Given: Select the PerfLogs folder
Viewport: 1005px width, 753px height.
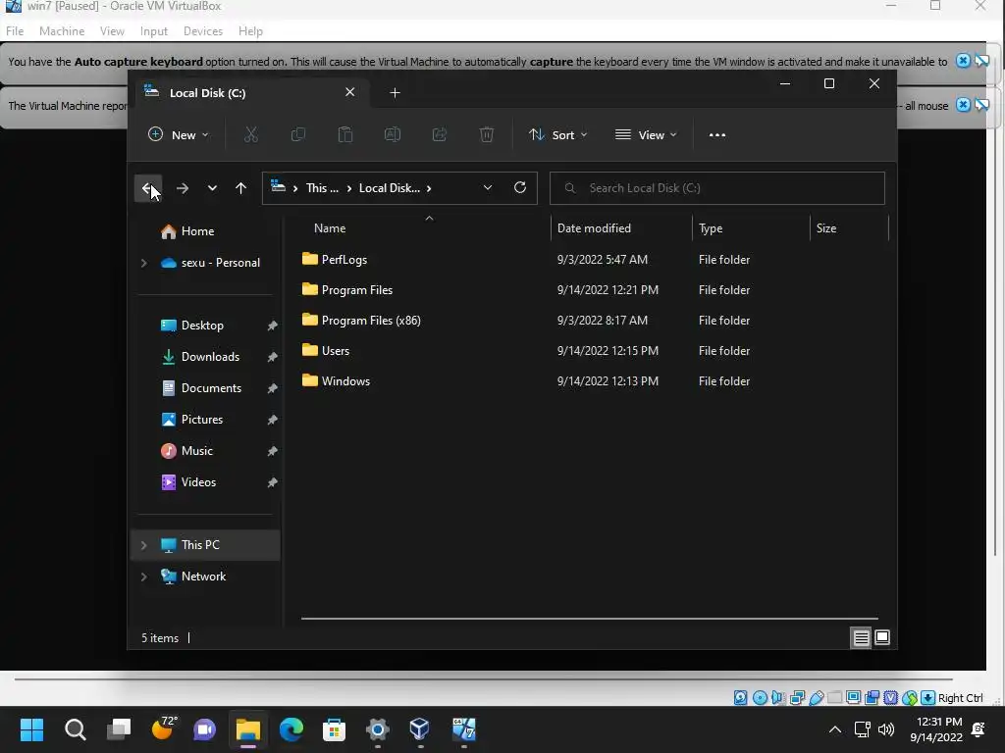Looking at the screenshot, I should pos(344,259).
